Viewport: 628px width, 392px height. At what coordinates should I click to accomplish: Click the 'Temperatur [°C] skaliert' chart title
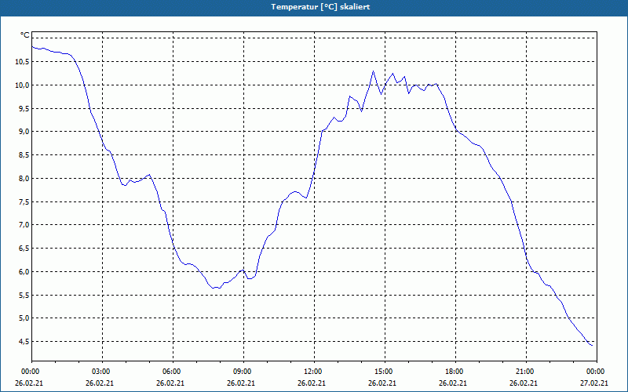[x=320, y=7]
